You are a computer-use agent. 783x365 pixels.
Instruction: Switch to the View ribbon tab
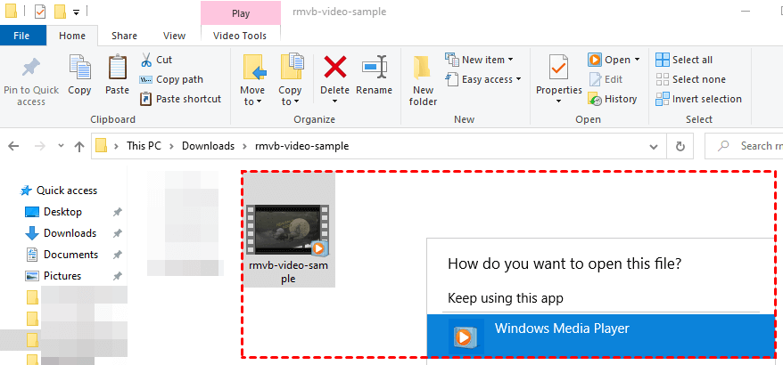click(174, 36)
